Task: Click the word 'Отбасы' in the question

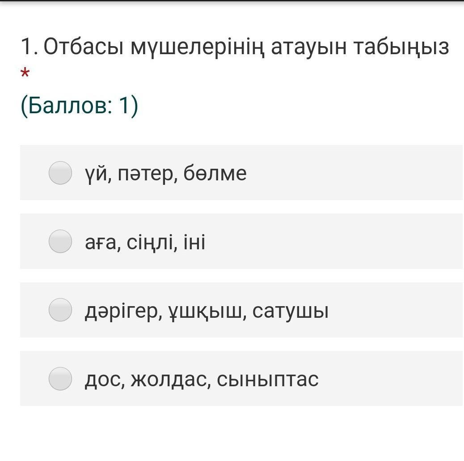Action: (x=84, y=47)
